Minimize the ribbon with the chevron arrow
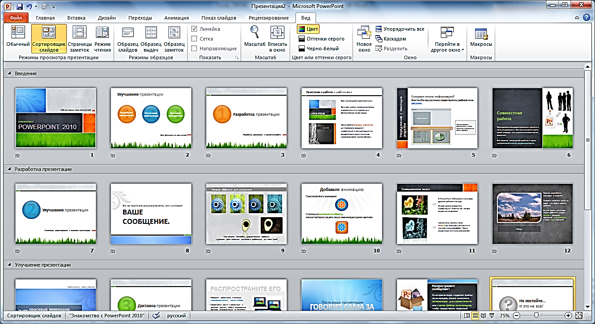 [577, 18]
